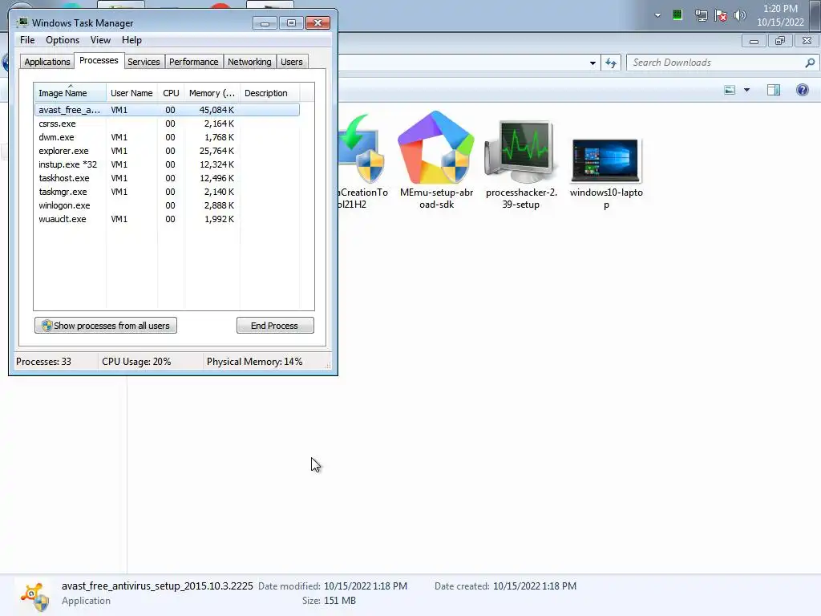Show hidden tray icons arrow
The height and width of the screenshot is (616, 821).
(657, 15)
